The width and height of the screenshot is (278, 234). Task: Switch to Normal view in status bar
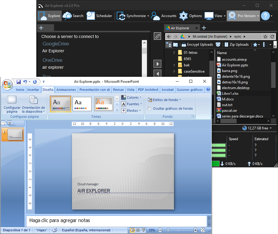click(132, 230)
